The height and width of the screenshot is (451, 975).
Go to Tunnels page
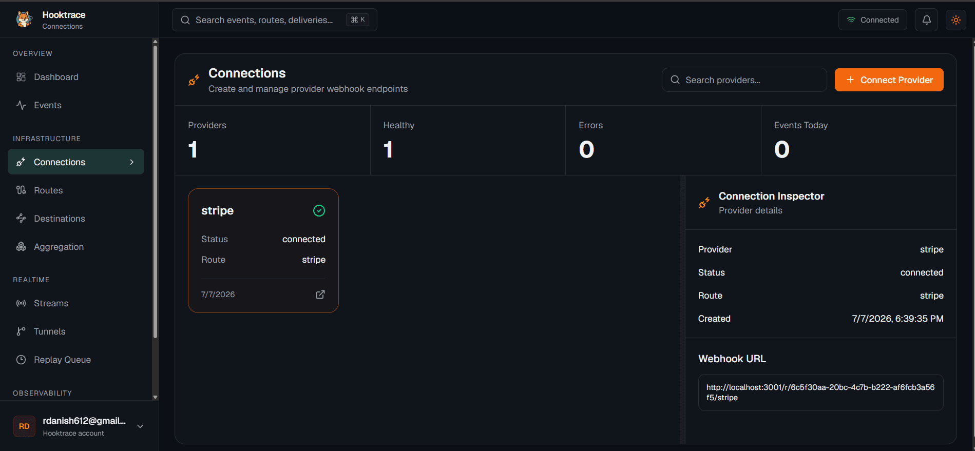(76, 331)
